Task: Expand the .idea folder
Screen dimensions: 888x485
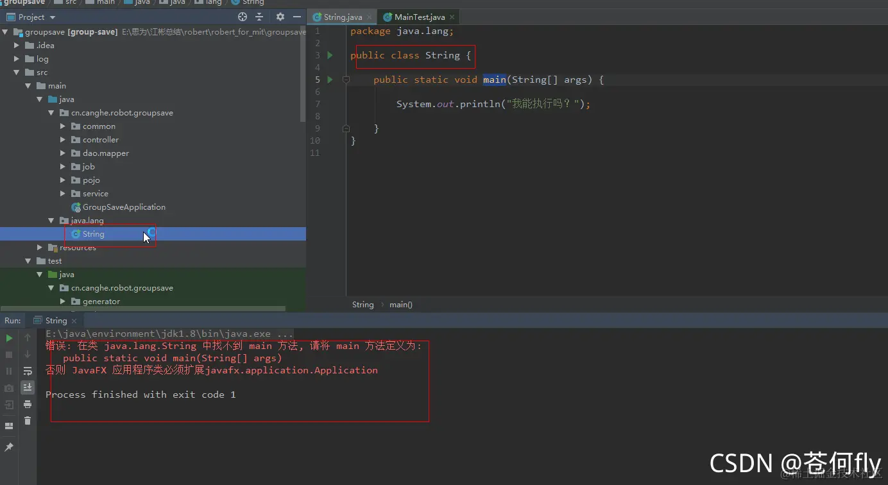Action: pos(17,46)
